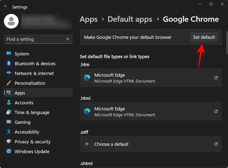Image resolution: width=228 pixels, height=168 pixels.
Task: Click the plus icon for .pdf
Action: coord(87,144)
